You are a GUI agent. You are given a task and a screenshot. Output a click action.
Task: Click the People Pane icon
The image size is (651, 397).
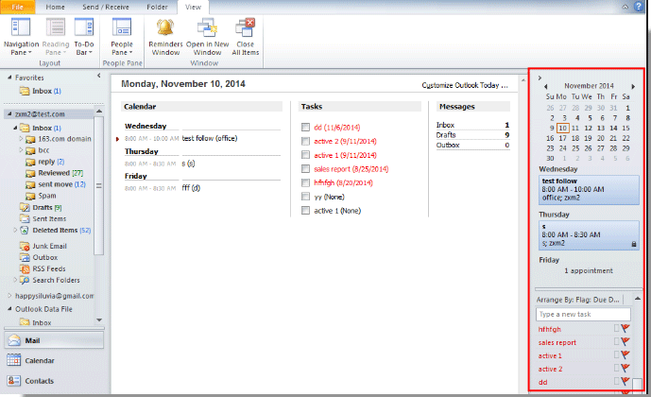[x=122, y=28]
